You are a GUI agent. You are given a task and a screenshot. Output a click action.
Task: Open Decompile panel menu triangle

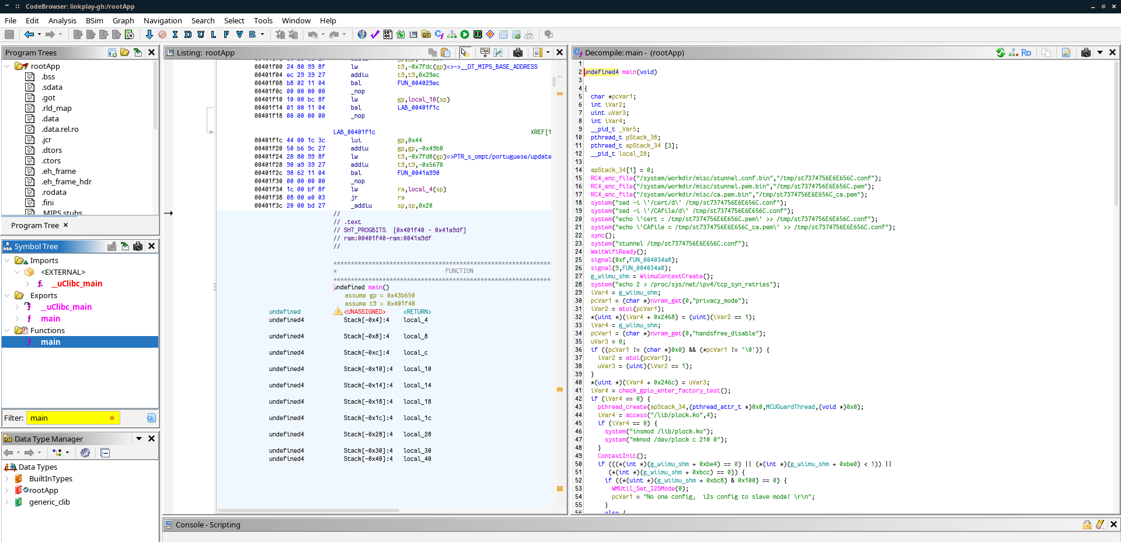[x=1100, y=53]
